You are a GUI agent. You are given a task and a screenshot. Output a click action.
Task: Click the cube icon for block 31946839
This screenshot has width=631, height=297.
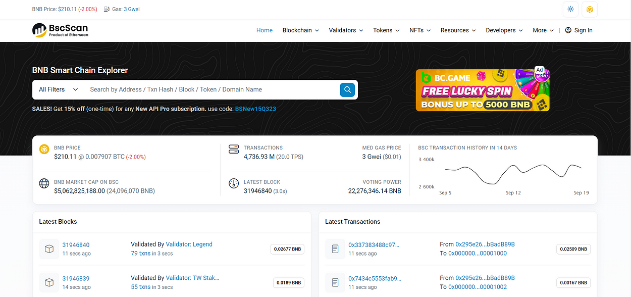click(49, 282)
